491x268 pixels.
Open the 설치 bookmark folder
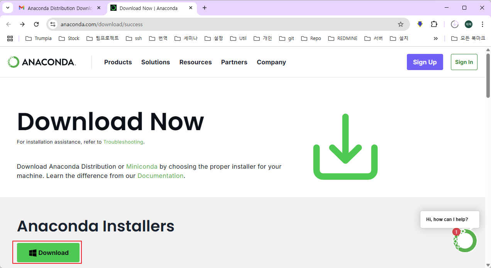point(399,38)
